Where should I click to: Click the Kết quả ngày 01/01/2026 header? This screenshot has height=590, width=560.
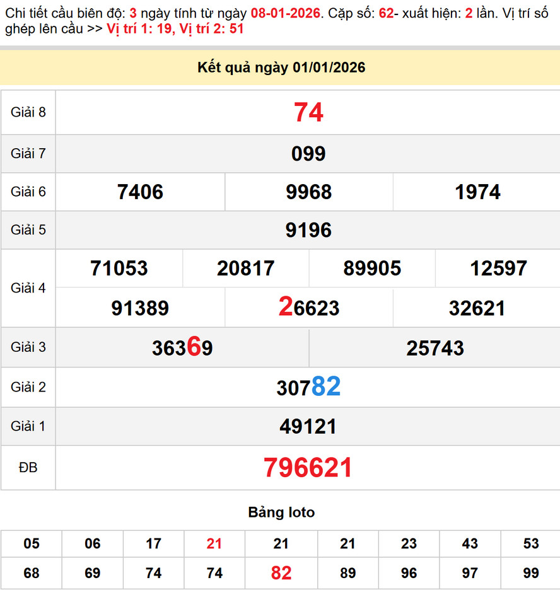click(x=281, y=67)
